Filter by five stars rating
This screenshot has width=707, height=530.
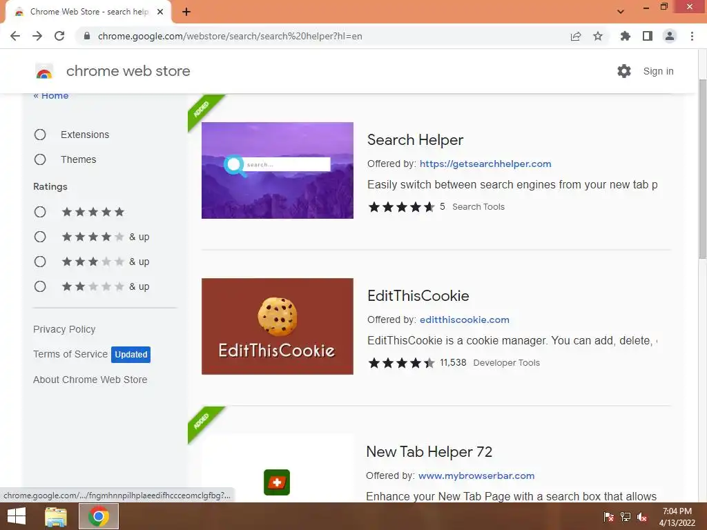(40, 212)
